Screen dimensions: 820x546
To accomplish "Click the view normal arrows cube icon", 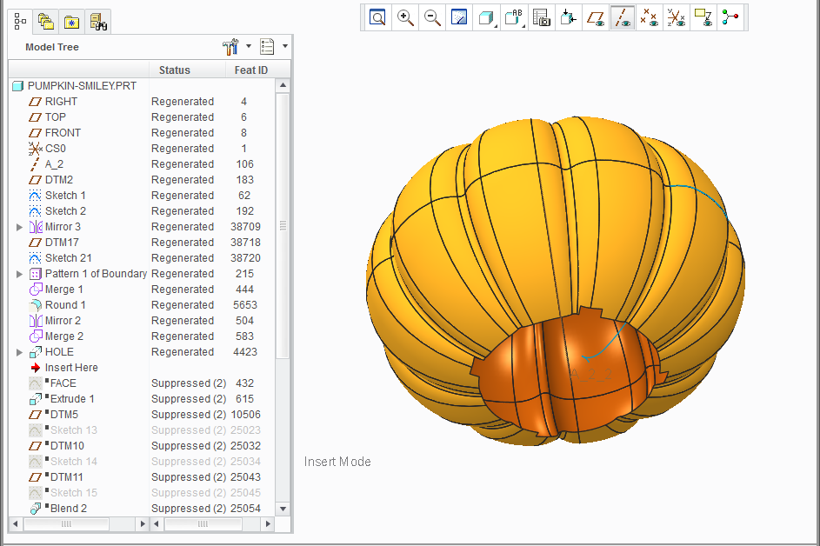I will (x=569, y=17).
